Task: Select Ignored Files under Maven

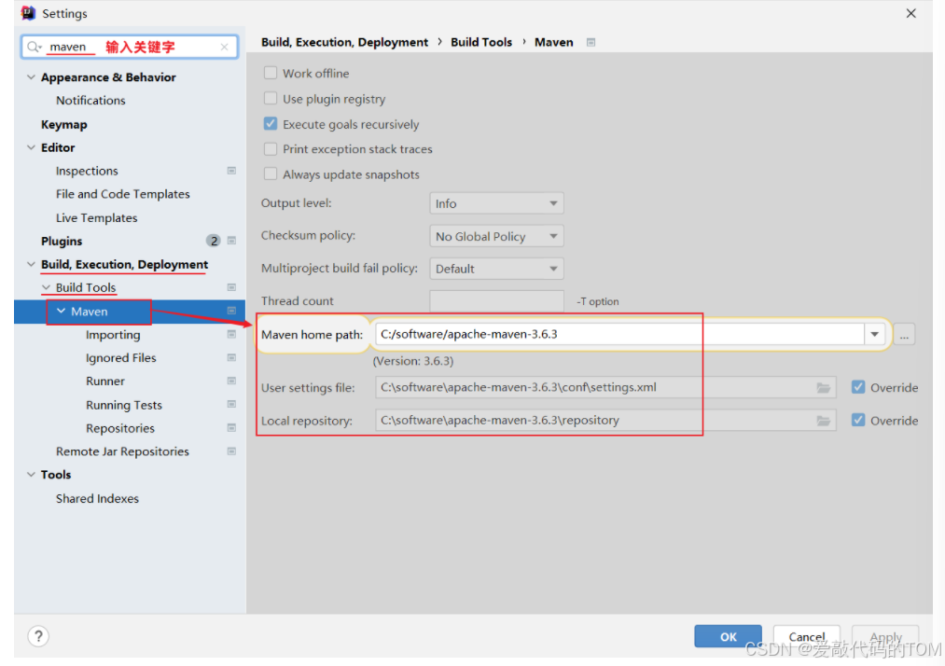Action: [120, 358]
